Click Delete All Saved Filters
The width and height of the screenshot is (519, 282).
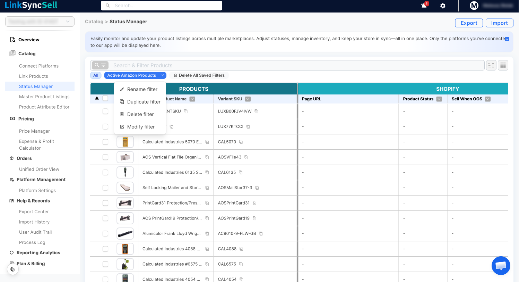199,75
